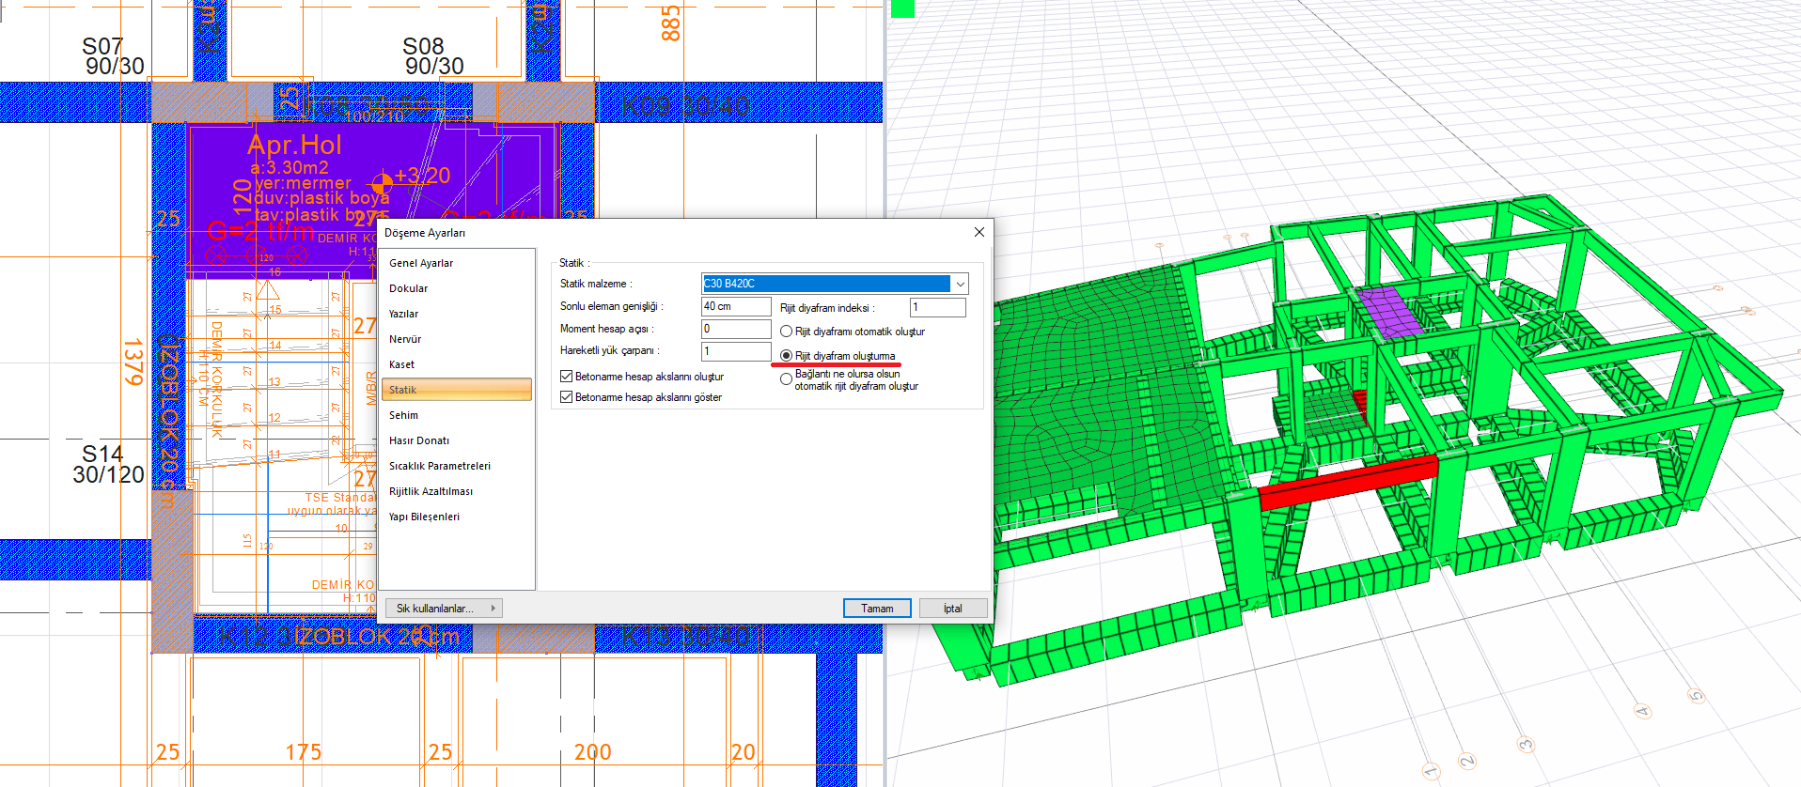Click the 175 dimension text in plan
The height and width of the screenshot is (787, 1801).
304,752
